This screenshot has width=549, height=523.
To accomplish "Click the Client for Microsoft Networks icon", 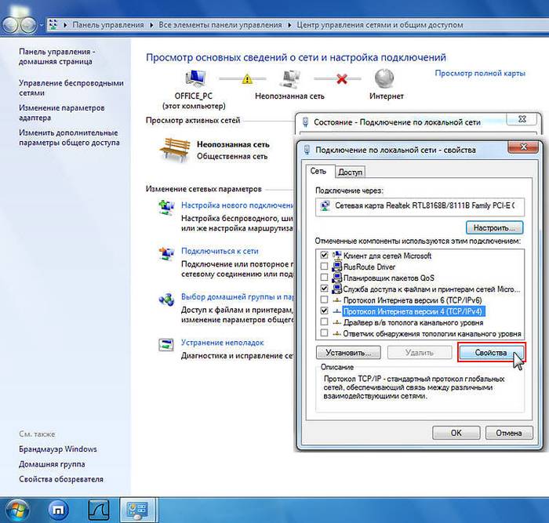I will pyautogui.click(x=336, y=256).
